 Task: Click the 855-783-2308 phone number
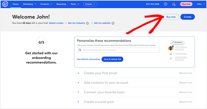(x=153, y=4)
